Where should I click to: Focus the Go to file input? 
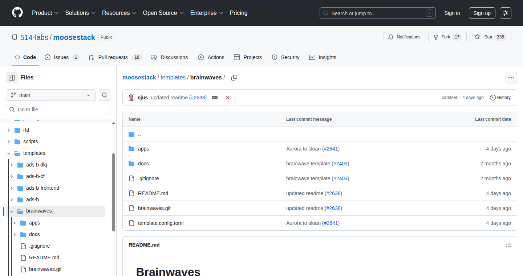click(x=58, y=110)
